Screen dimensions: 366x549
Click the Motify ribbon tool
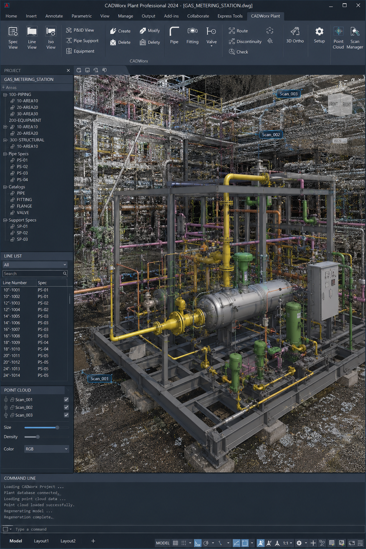(x=150, y=31)
